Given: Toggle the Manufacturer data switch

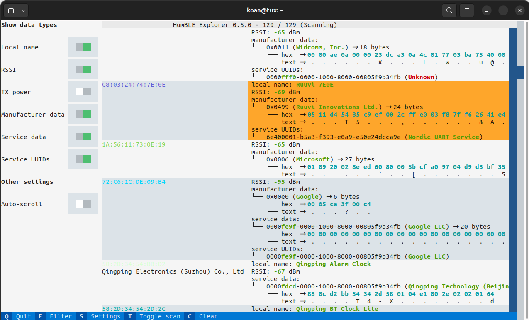Looking at the screenshot, I should tap(83, 114).
